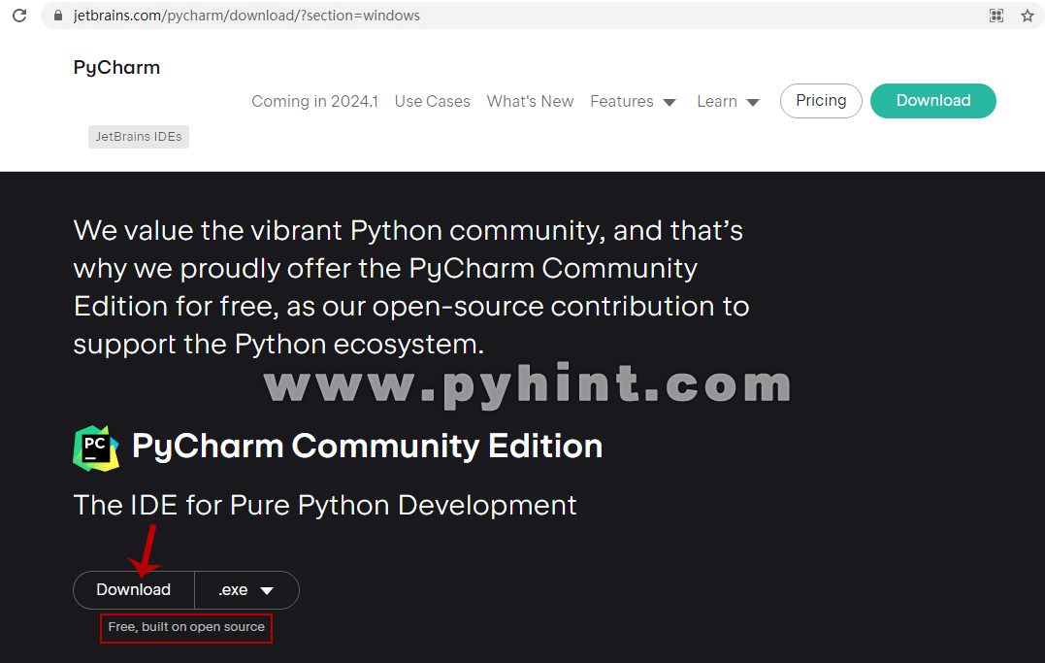Click the 'Free, built on open source' text
The width and height of the screenshot is (1045, 663).
pos(186,627)
